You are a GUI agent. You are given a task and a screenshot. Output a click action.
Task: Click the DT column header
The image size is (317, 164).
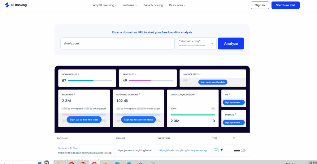(234, 138)
